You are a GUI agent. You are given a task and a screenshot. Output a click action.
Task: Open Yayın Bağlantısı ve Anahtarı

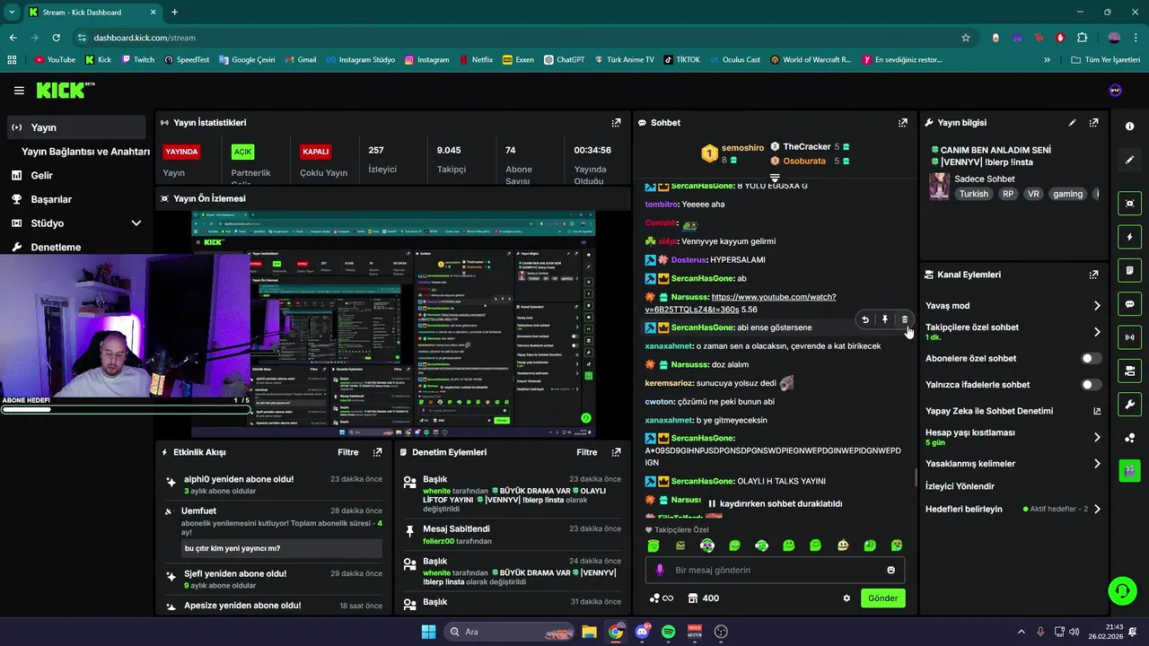[x=85, y=152]
